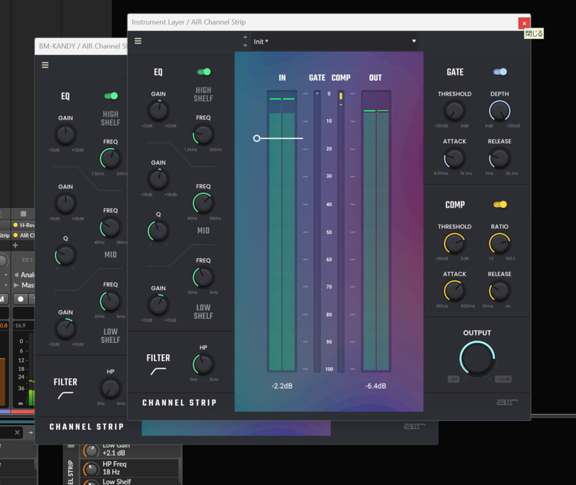Click Q knob in BM-KANDY window

(66, 255)
